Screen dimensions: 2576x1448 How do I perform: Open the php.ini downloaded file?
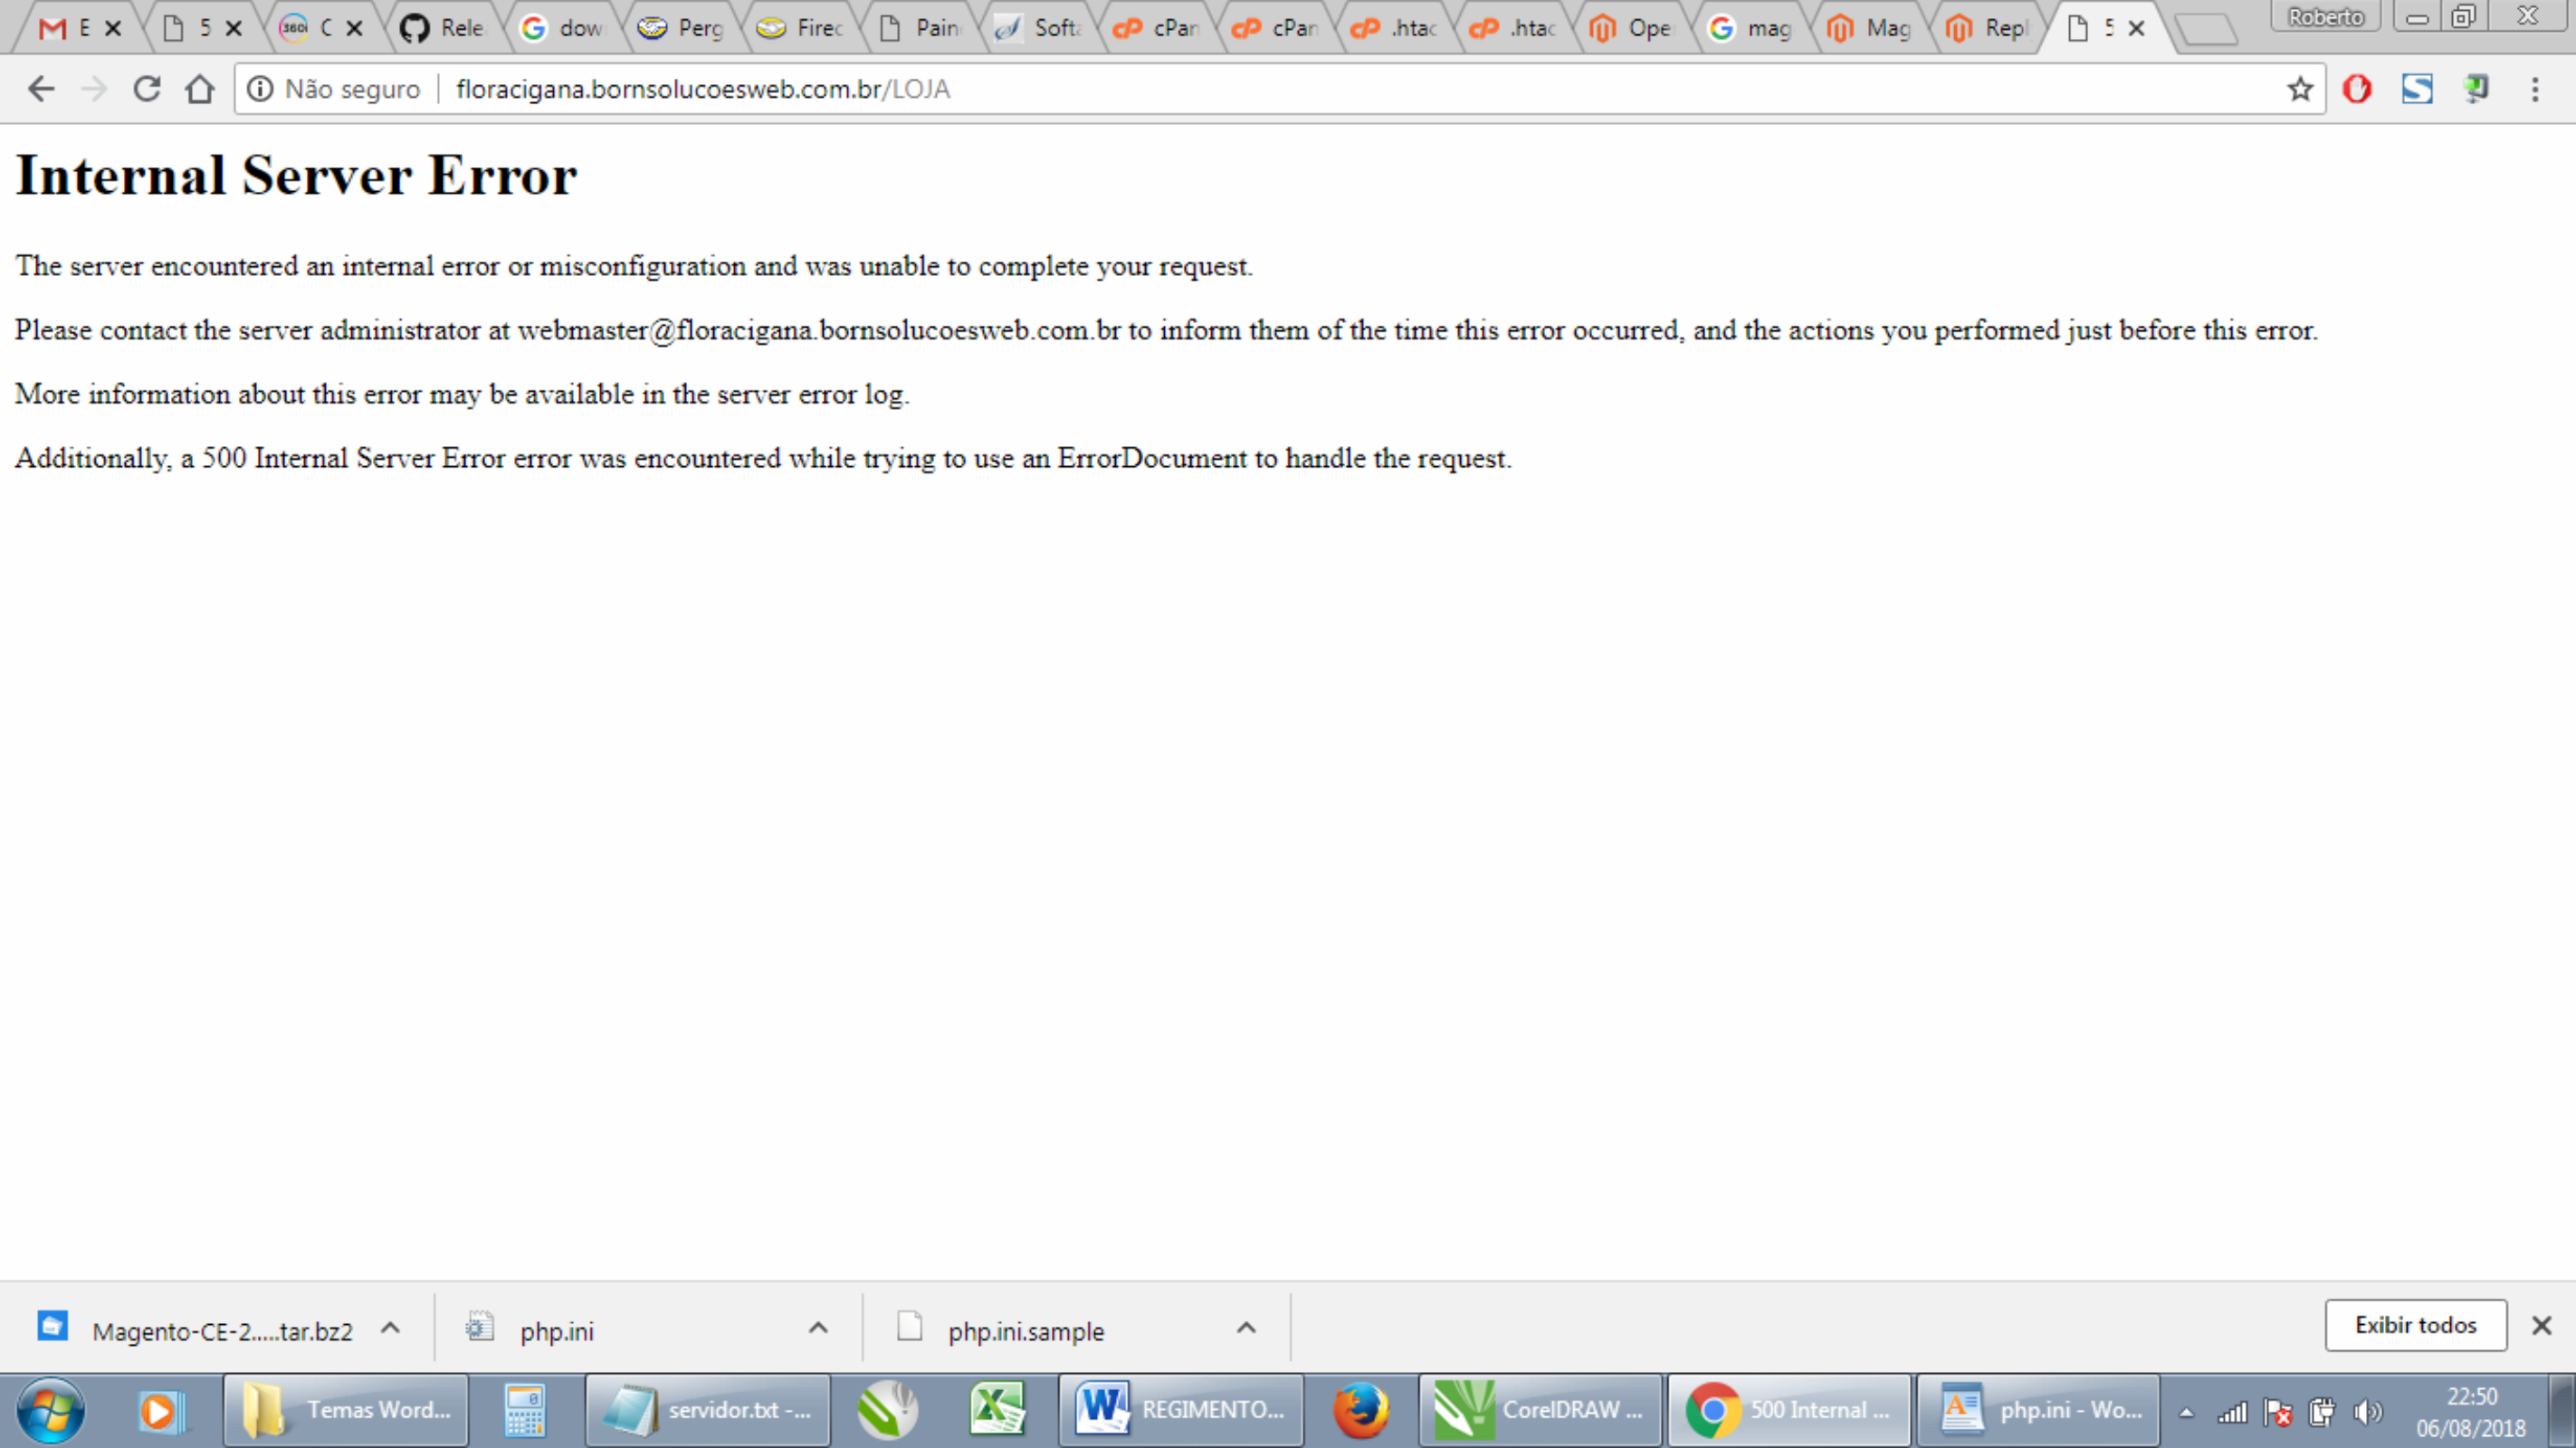coord(556,1331)
